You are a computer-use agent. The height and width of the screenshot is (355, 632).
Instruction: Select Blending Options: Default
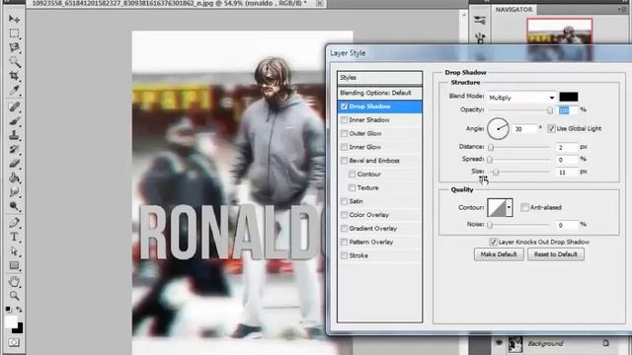click(379, 93)
